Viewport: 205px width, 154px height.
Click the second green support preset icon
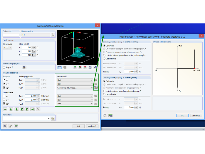tap(11, 109)
